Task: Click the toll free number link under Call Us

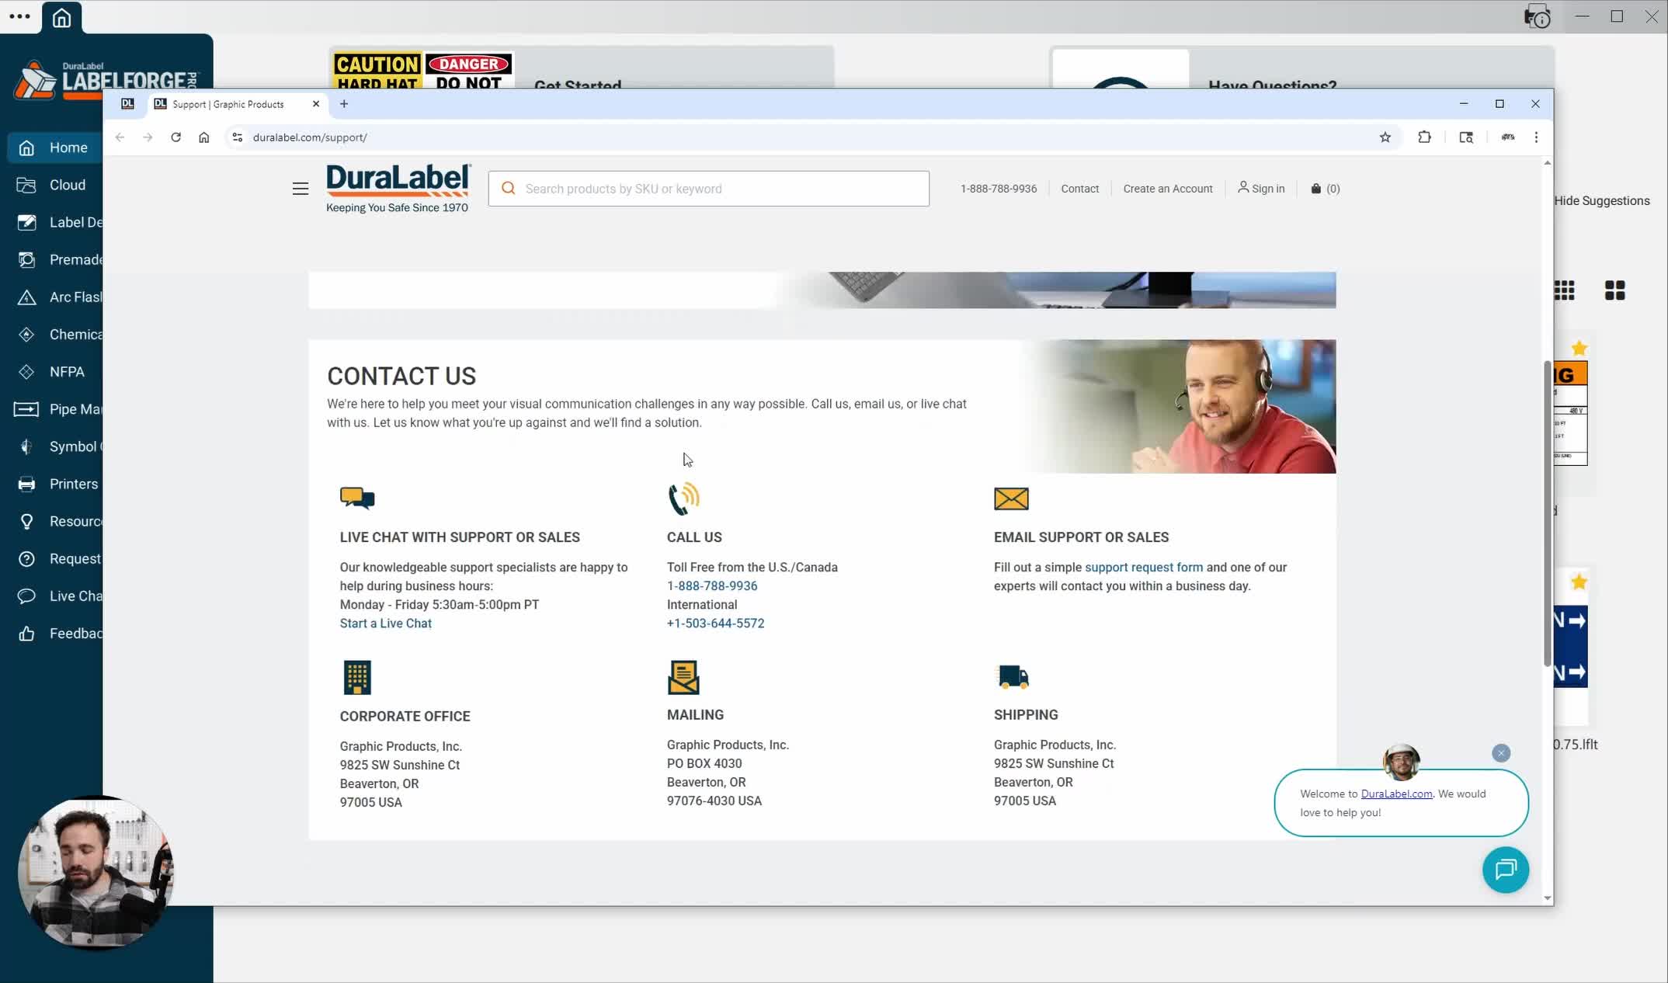Action: coord(712,586)
